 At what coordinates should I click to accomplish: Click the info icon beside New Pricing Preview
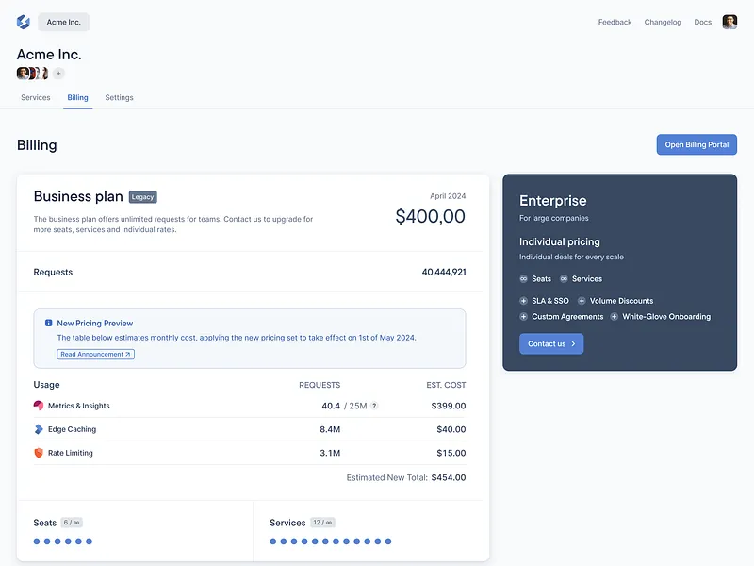click(49, 323)
